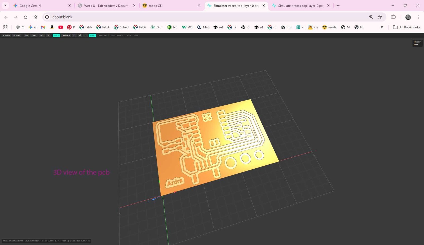Switch to the 3D view mode

48,35
